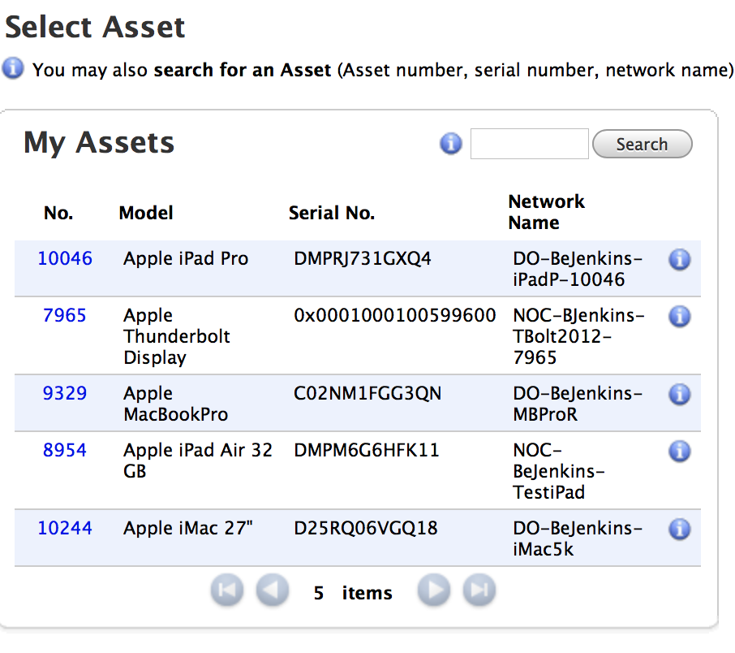Image resolution: width=735 pixels, height=653 pixels.
Task: Click serial number C02NM1FGG3QN
Action: click(367, 393)
